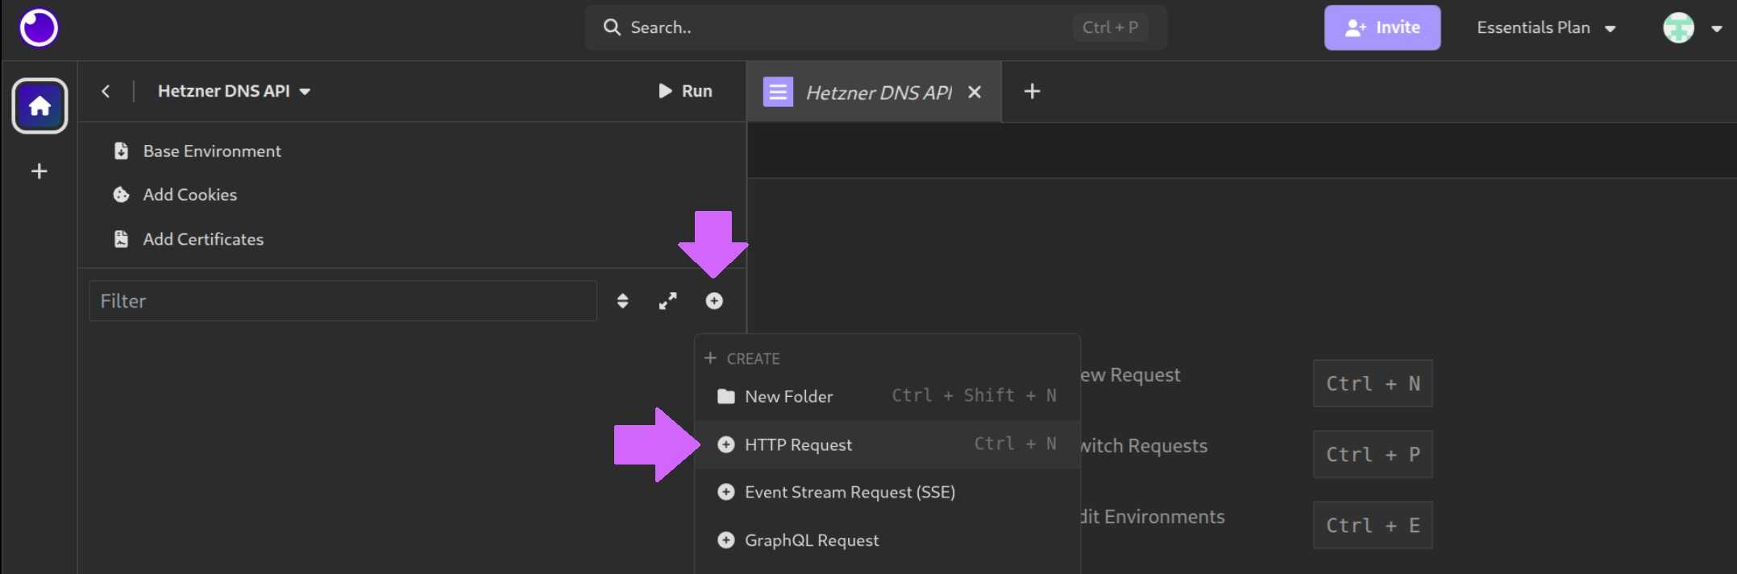Screen dimensions: 1737x574
Task: Close the Hetzner DNS API tab
Action: coord(974,92)
